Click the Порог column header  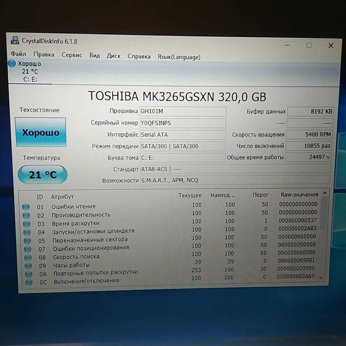(260, 195)
